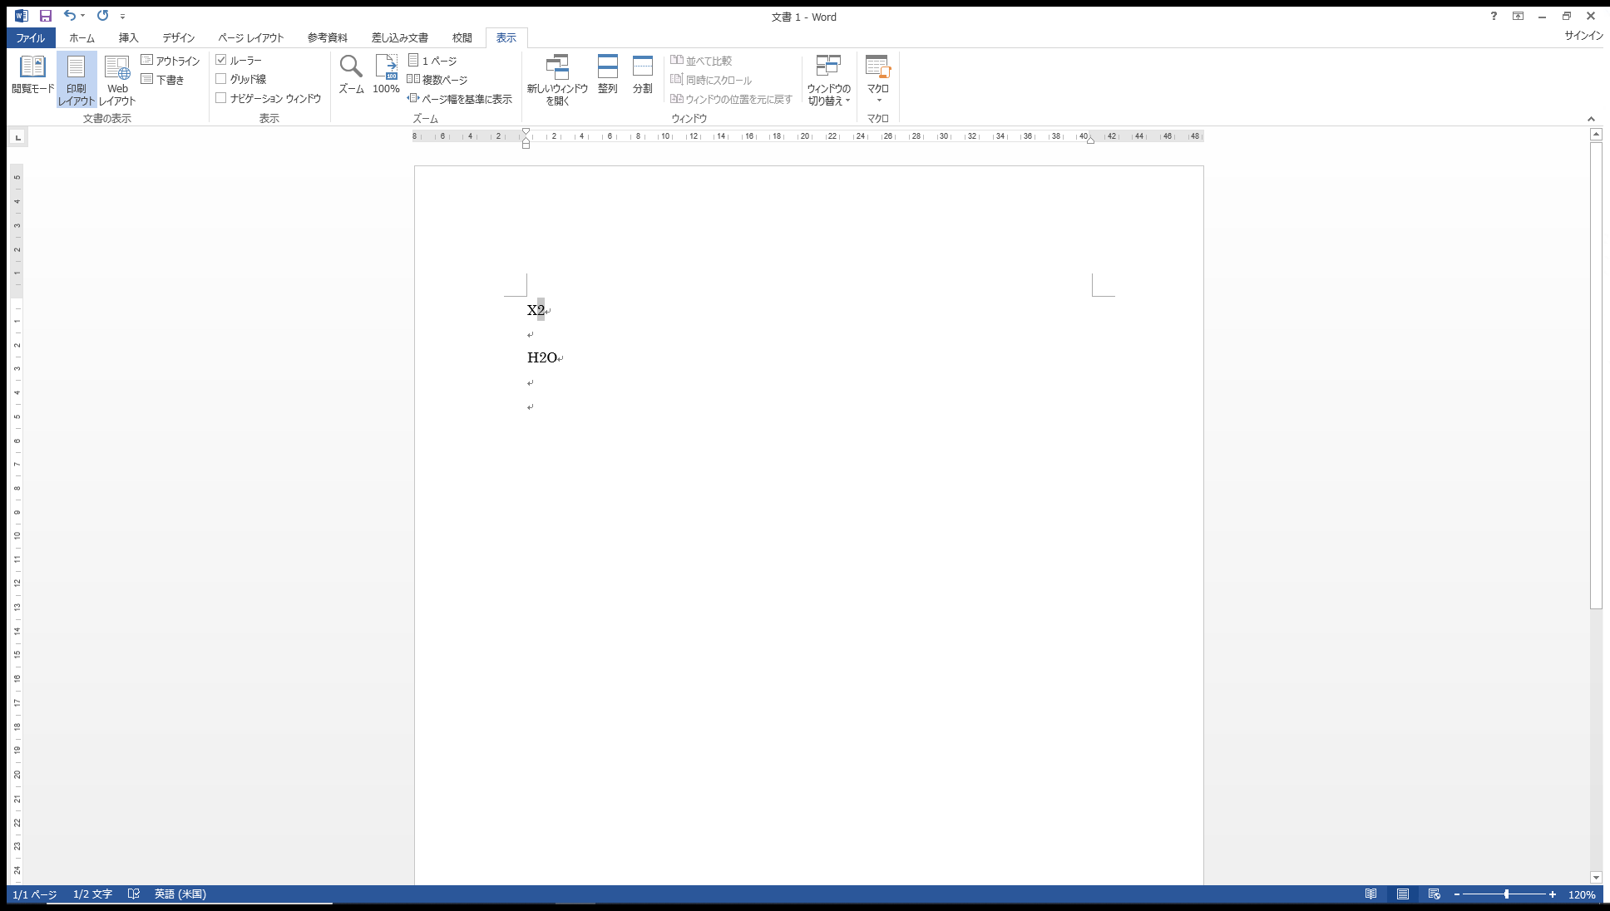Set zoom to 100%
1610x911 pixels.
click(x=386, y=76)
